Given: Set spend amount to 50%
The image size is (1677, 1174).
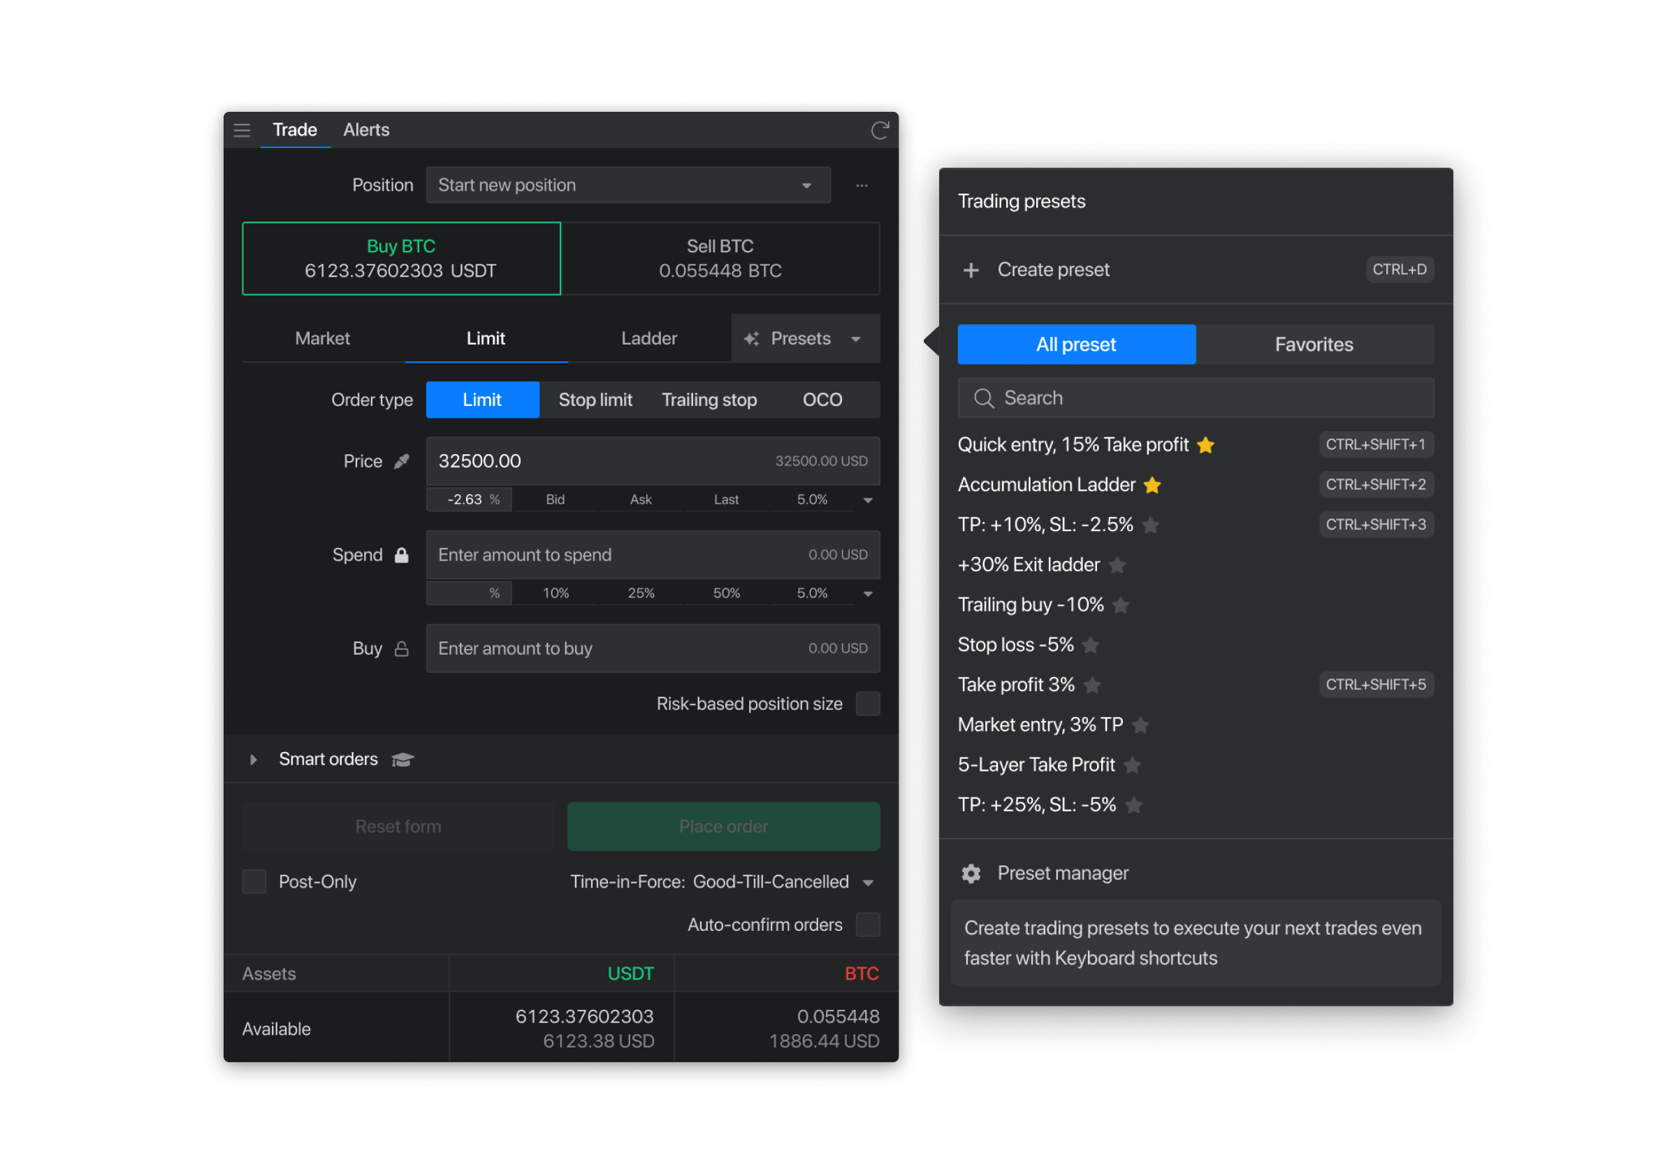Looking at the screenshot, I should tap(726, 593).
